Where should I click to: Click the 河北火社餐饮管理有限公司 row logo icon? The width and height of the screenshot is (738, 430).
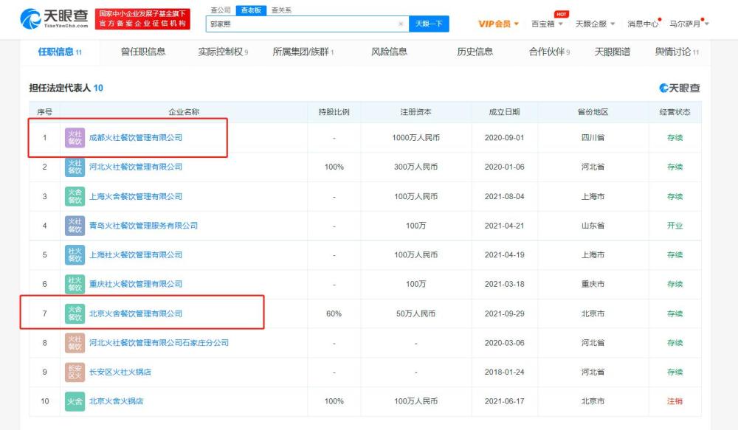[75, 167]
